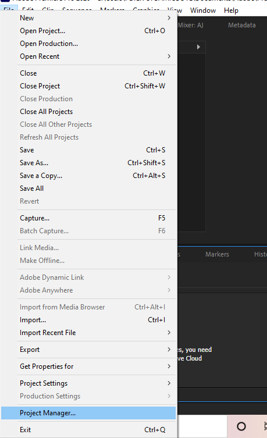This screenshot has width=267, height=438.
Task: Click the panel play arrow icon
Action: pyautogui.click(x=198, y=47)
